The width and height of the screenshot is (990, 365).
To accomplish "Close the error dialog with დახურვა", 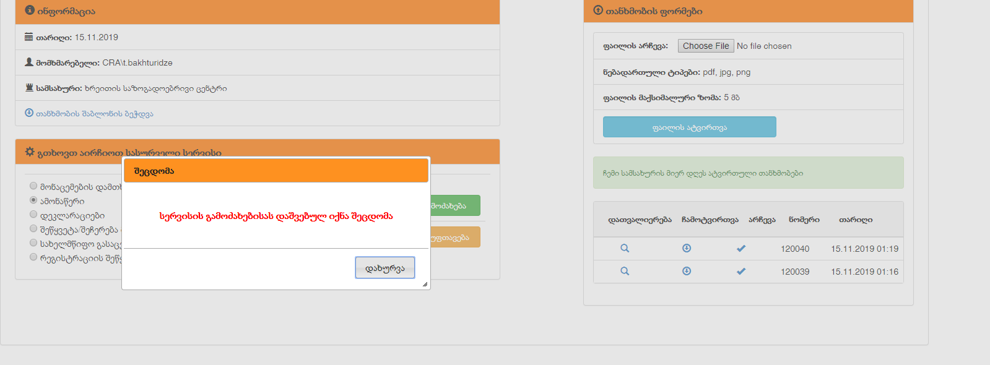I will (384, 268).
